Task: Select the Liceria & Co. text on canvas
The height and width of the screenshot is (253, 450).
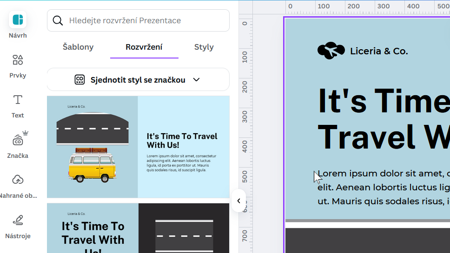Action: (x=378, y=51)
